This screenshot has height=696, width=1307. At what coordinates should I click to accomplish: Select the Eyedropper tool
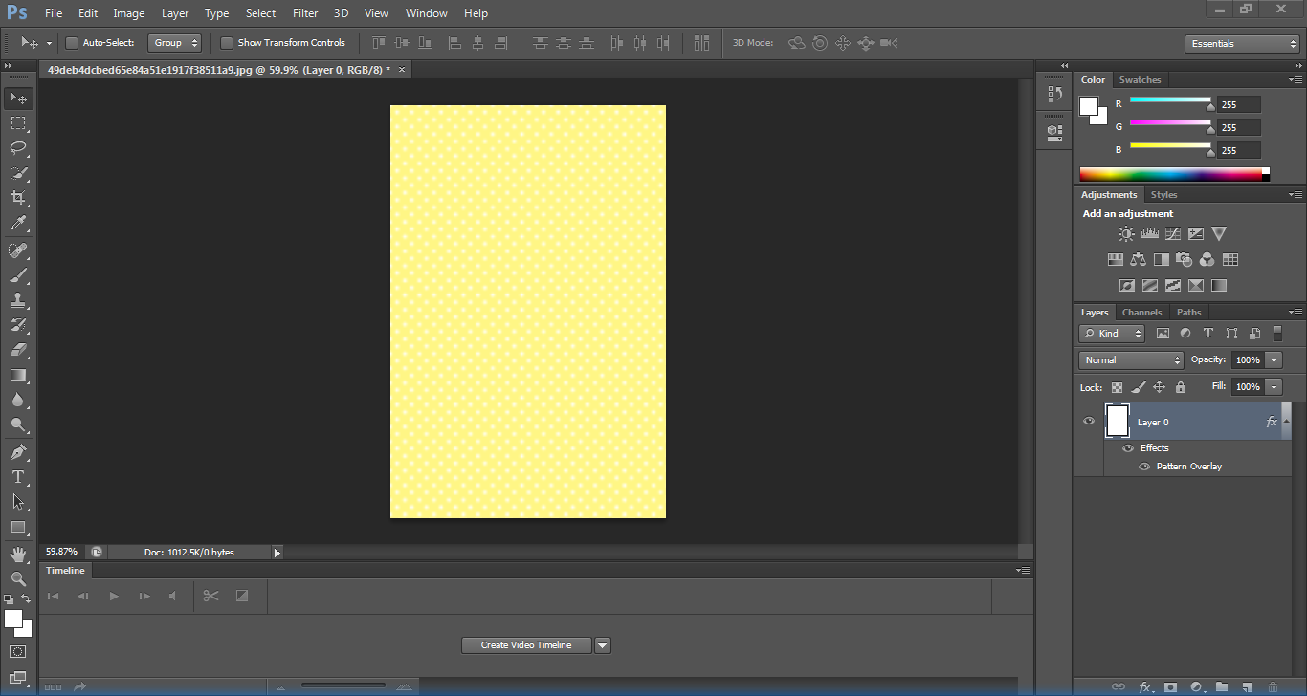(x=18, y=224)
